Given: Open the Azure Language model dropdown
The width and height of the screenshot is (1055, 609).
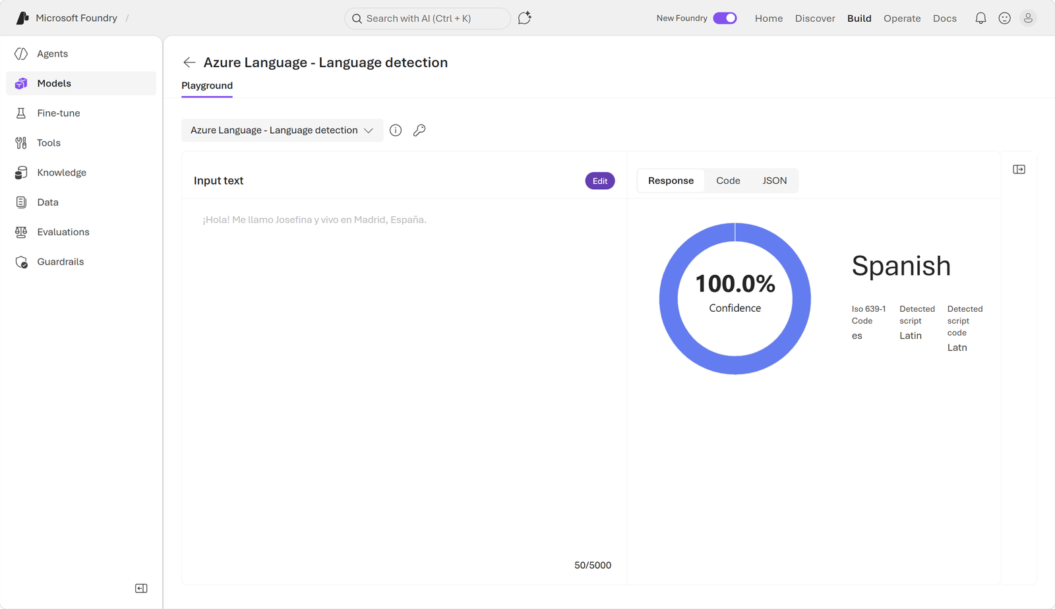Looking at the screenshot, I should pos(282,130).
